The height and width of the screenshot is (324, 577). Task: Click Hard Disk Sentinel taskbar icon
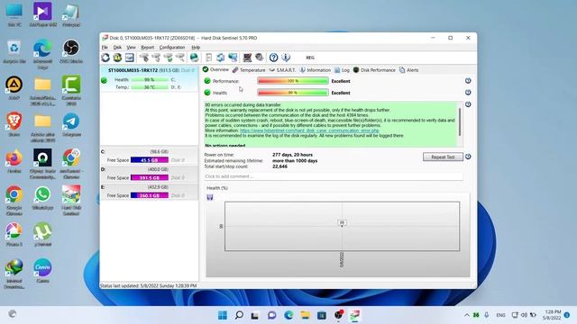pyautogui.click(x=354, y=315)
